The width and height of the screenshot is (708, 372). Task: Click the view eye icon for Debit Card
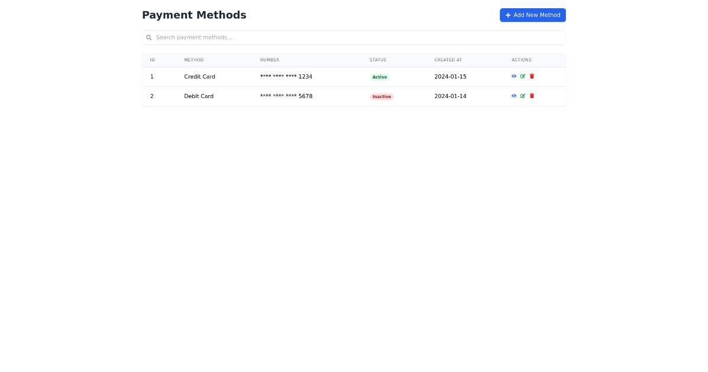pyautogui.click(x=514, y=96)
